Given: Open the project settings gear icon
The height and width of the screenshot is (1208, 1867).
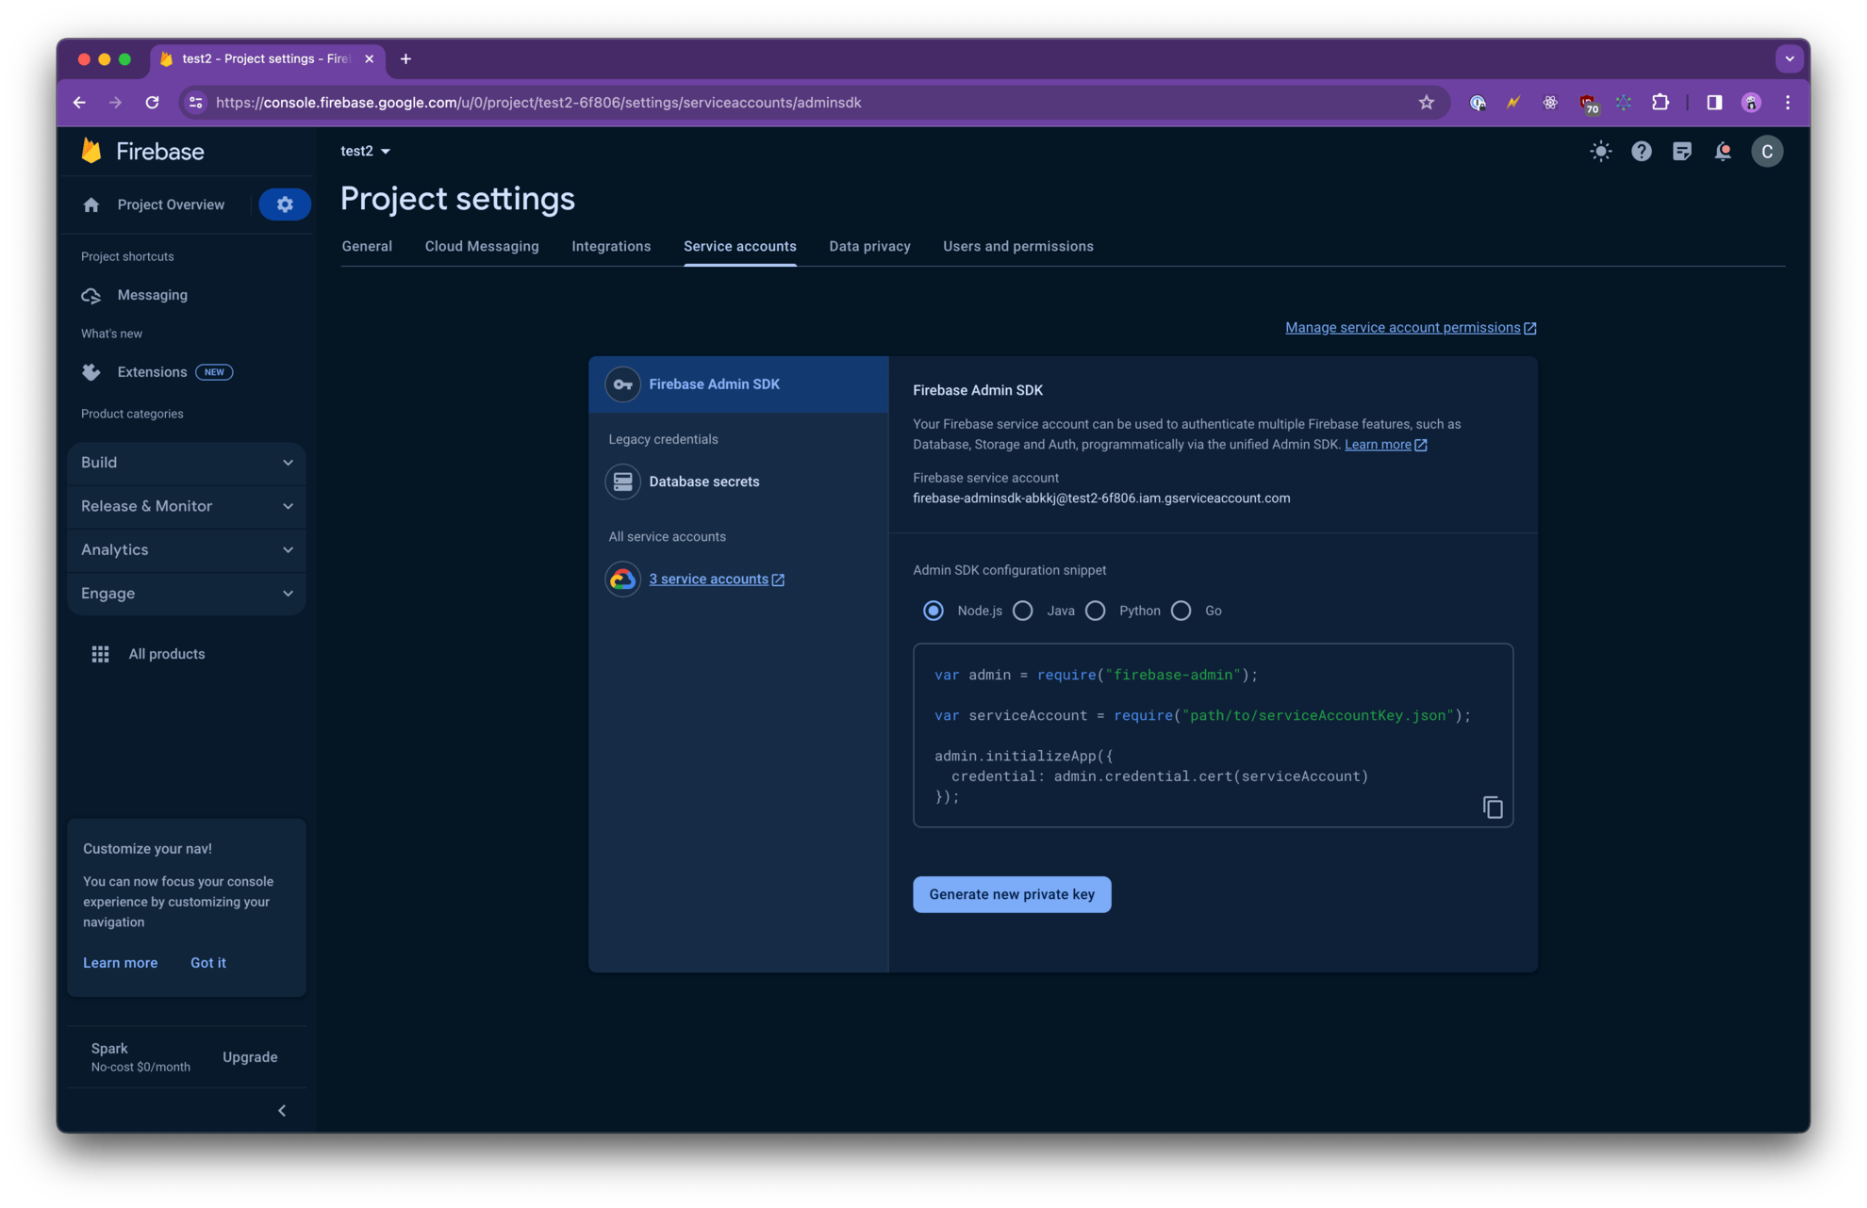Looking at the screenshot, I should pyautogui.click(x=285, y=204).
